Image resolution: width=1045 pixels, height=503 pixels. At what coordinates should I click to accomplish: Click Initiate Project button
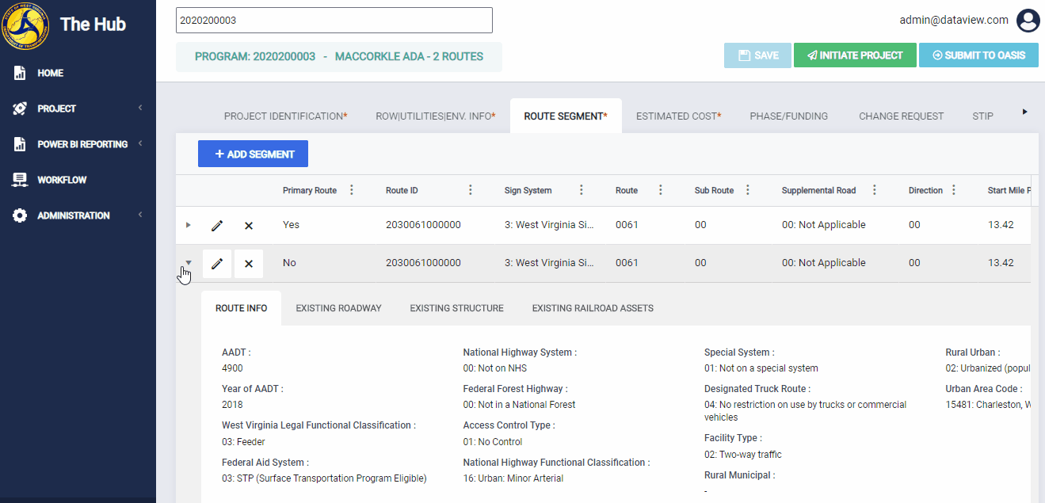[x=855, y=55]
